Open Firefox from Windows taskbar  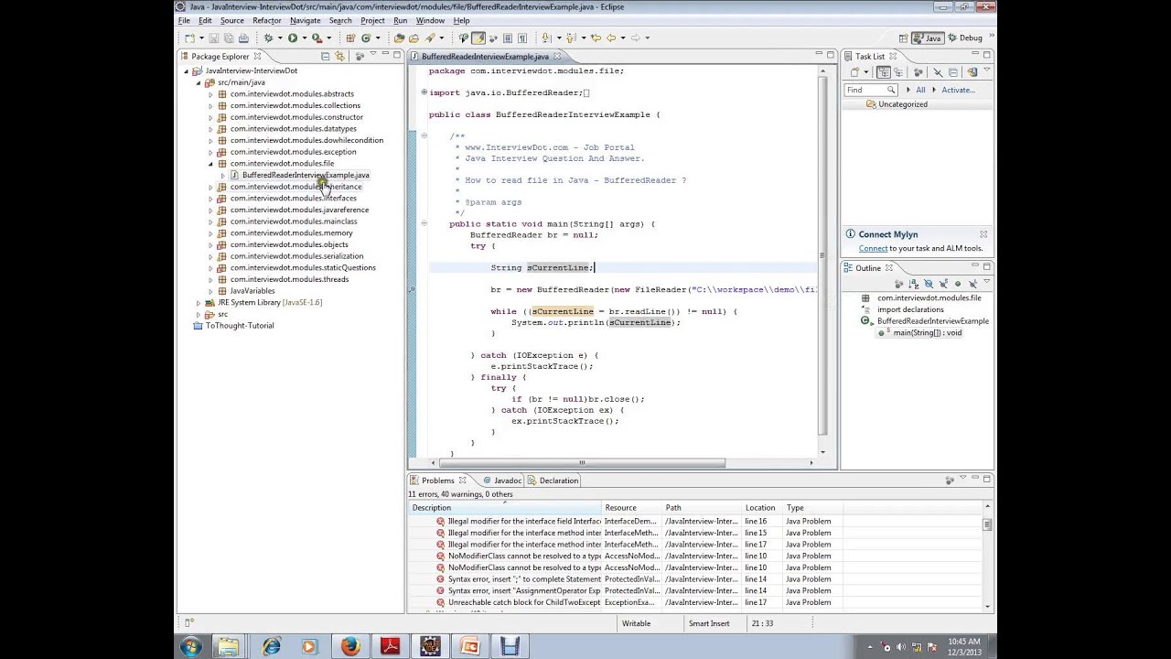coord(350,647)
